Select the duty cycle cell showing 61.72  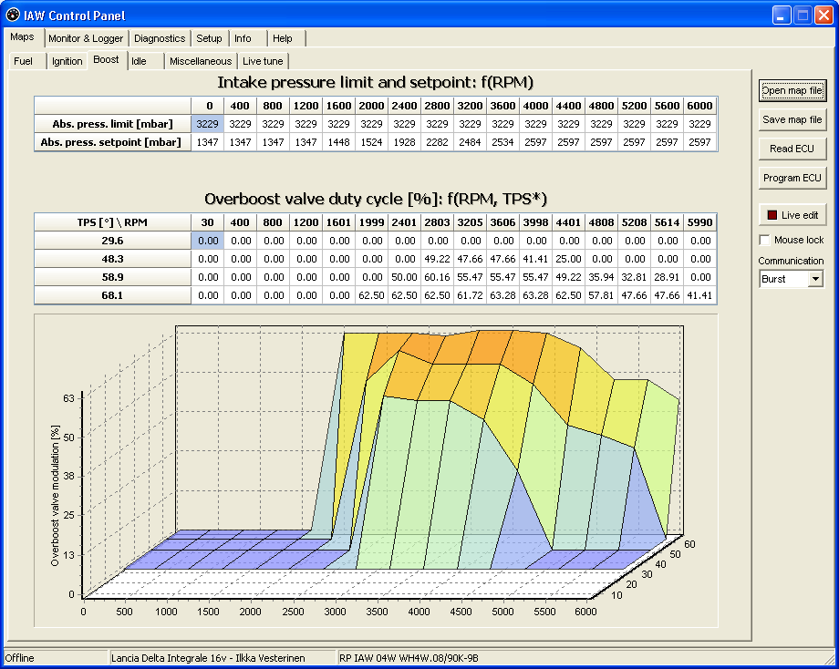(x=470, y=295)
